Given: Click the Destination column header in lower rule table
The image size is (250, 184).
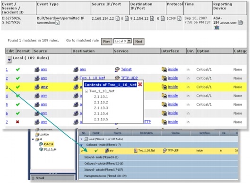Looking at the screenshot, I should click(x=147, y=133).
